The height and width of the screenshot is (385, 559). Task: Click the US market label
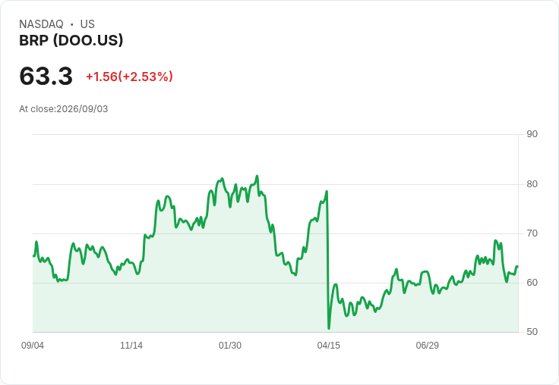click(x=87, y=23)
